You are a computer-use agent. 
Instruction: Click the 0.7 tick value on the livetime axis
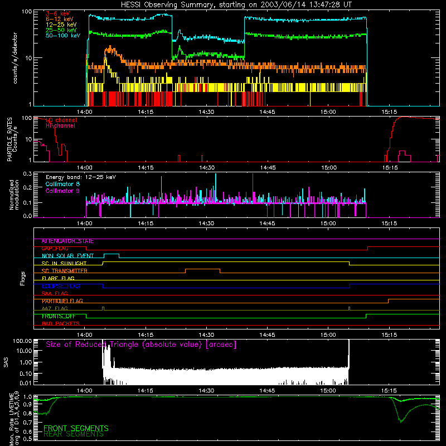(27, 423)
